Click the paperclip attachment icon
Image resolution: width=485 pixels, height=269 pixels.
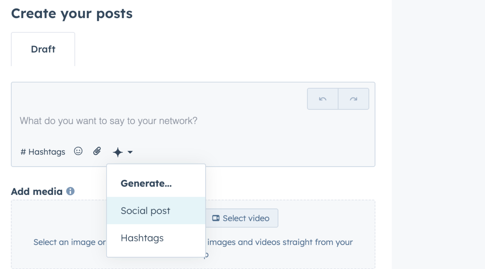point(97,151)
